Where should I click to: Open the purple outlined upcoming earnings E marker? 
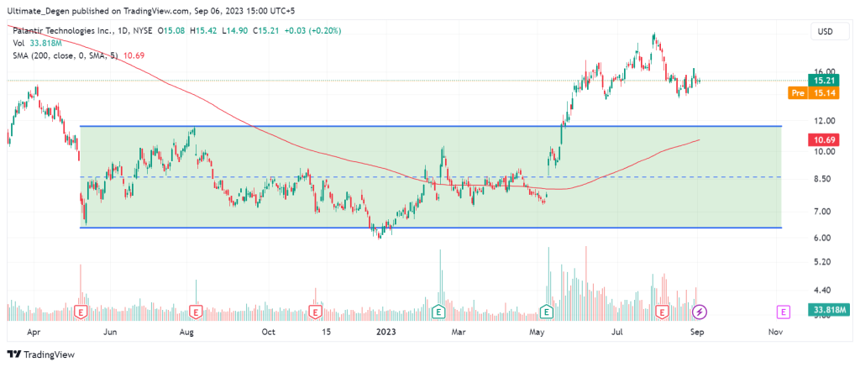pos(784,312)
